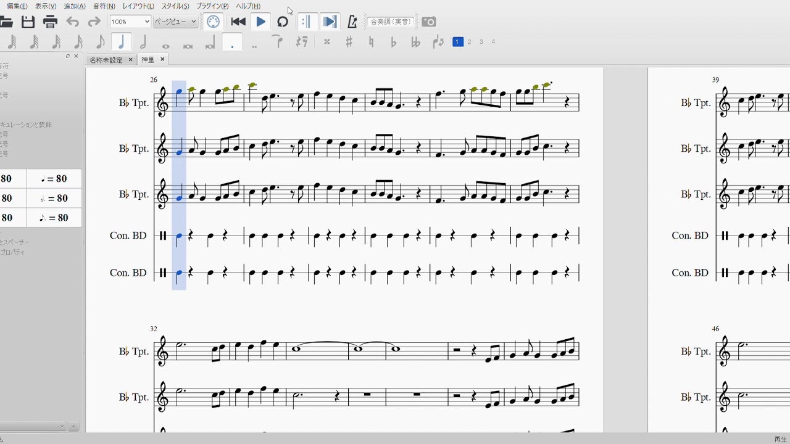This screenshot has width=790, height=444.
Task: Select voice 2 button
Action: point(470,42)
